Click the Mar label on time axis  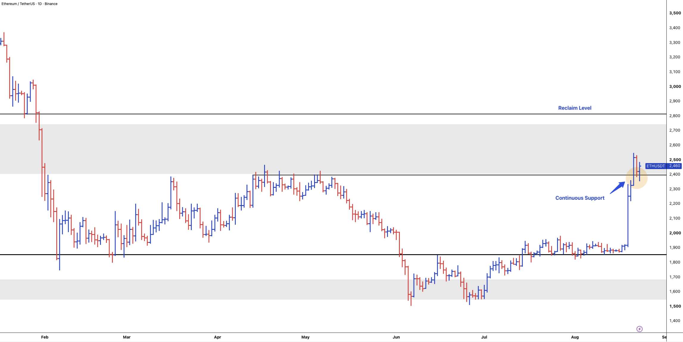(x=127, y=337)
